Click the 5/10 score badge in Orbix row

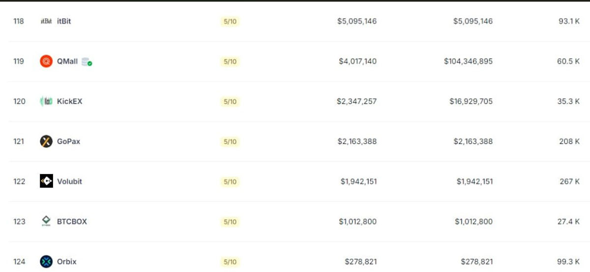pos(230,262)
